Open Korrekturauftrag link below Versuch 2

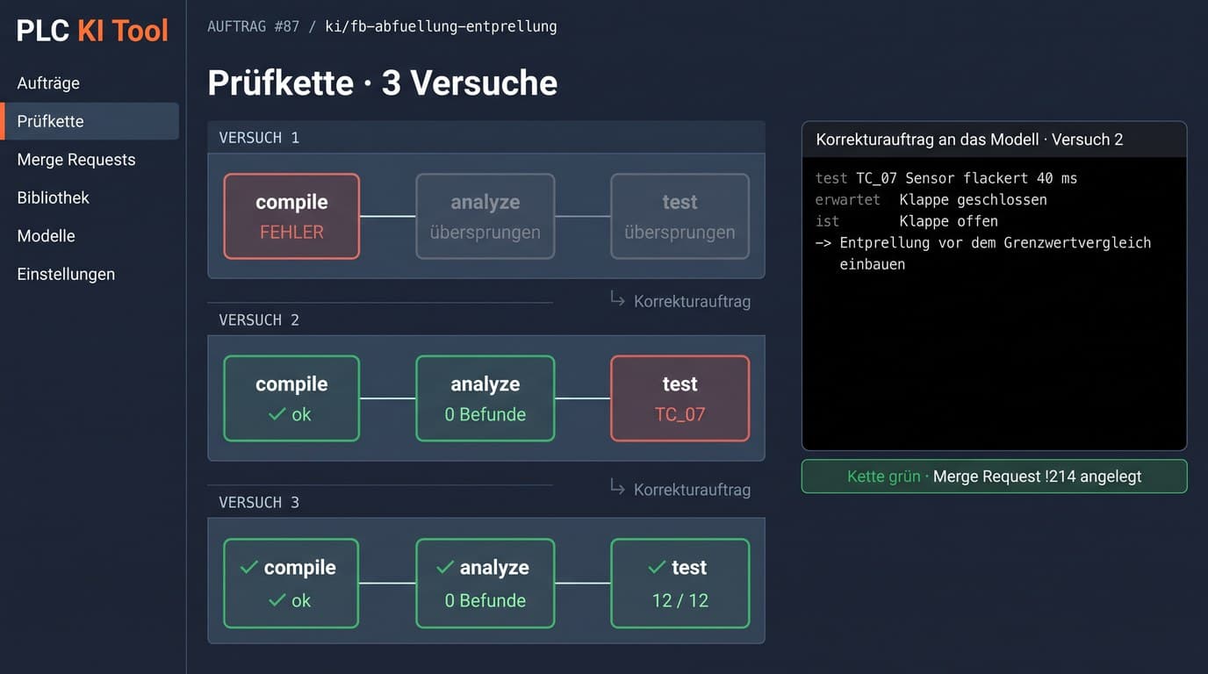[x=692, y=490]
